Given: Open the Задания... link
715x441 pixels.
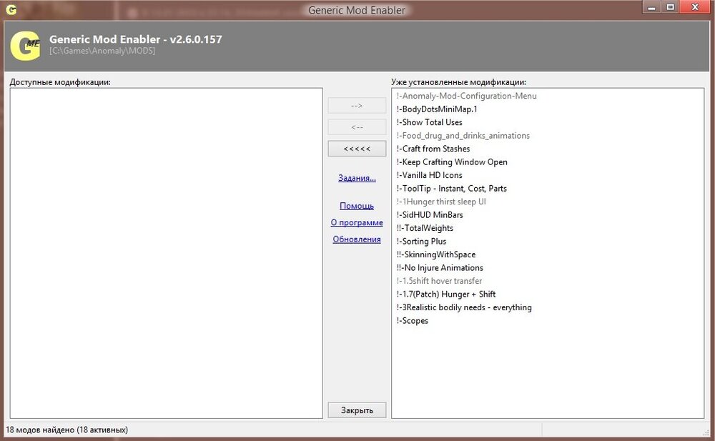Looking at the screenshot, I should pyautogui.click(x=357, y=178).
